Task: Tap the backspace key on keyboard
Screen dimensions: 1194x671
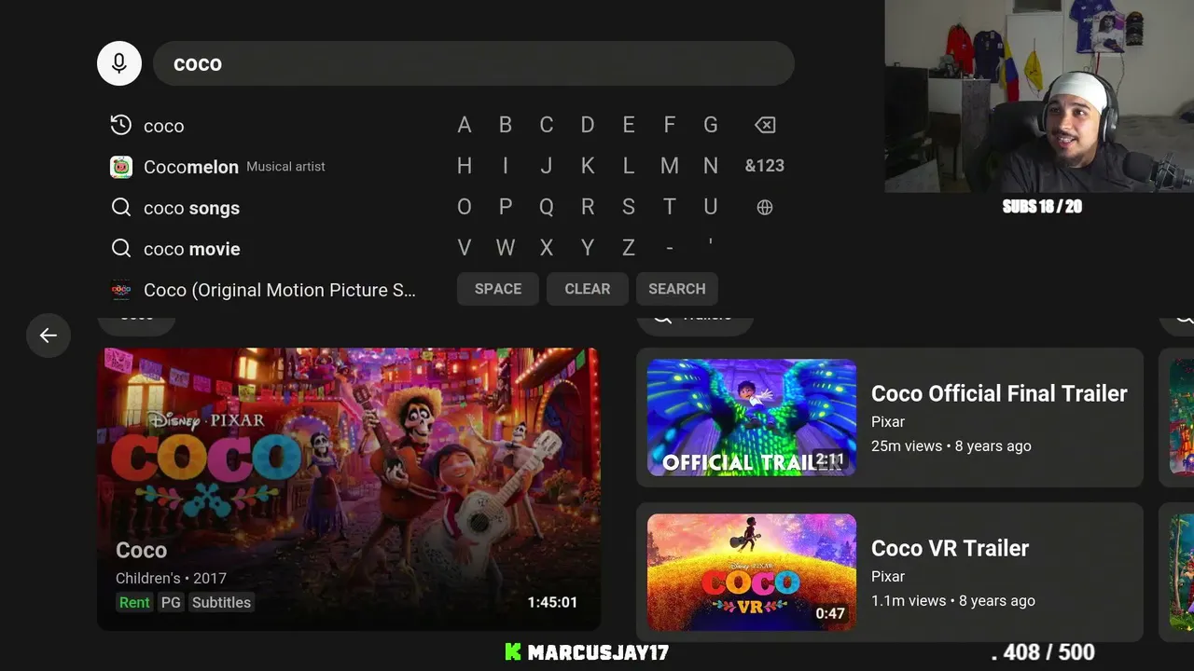Action: click(x=765, y=125)
